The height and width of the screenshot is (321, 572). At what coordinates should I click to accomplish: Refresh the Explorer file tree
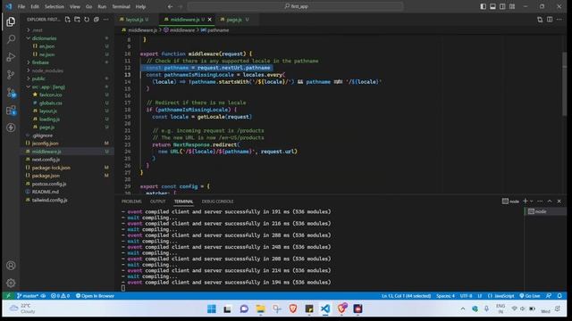pyautogui.click(x=87, y=20)
